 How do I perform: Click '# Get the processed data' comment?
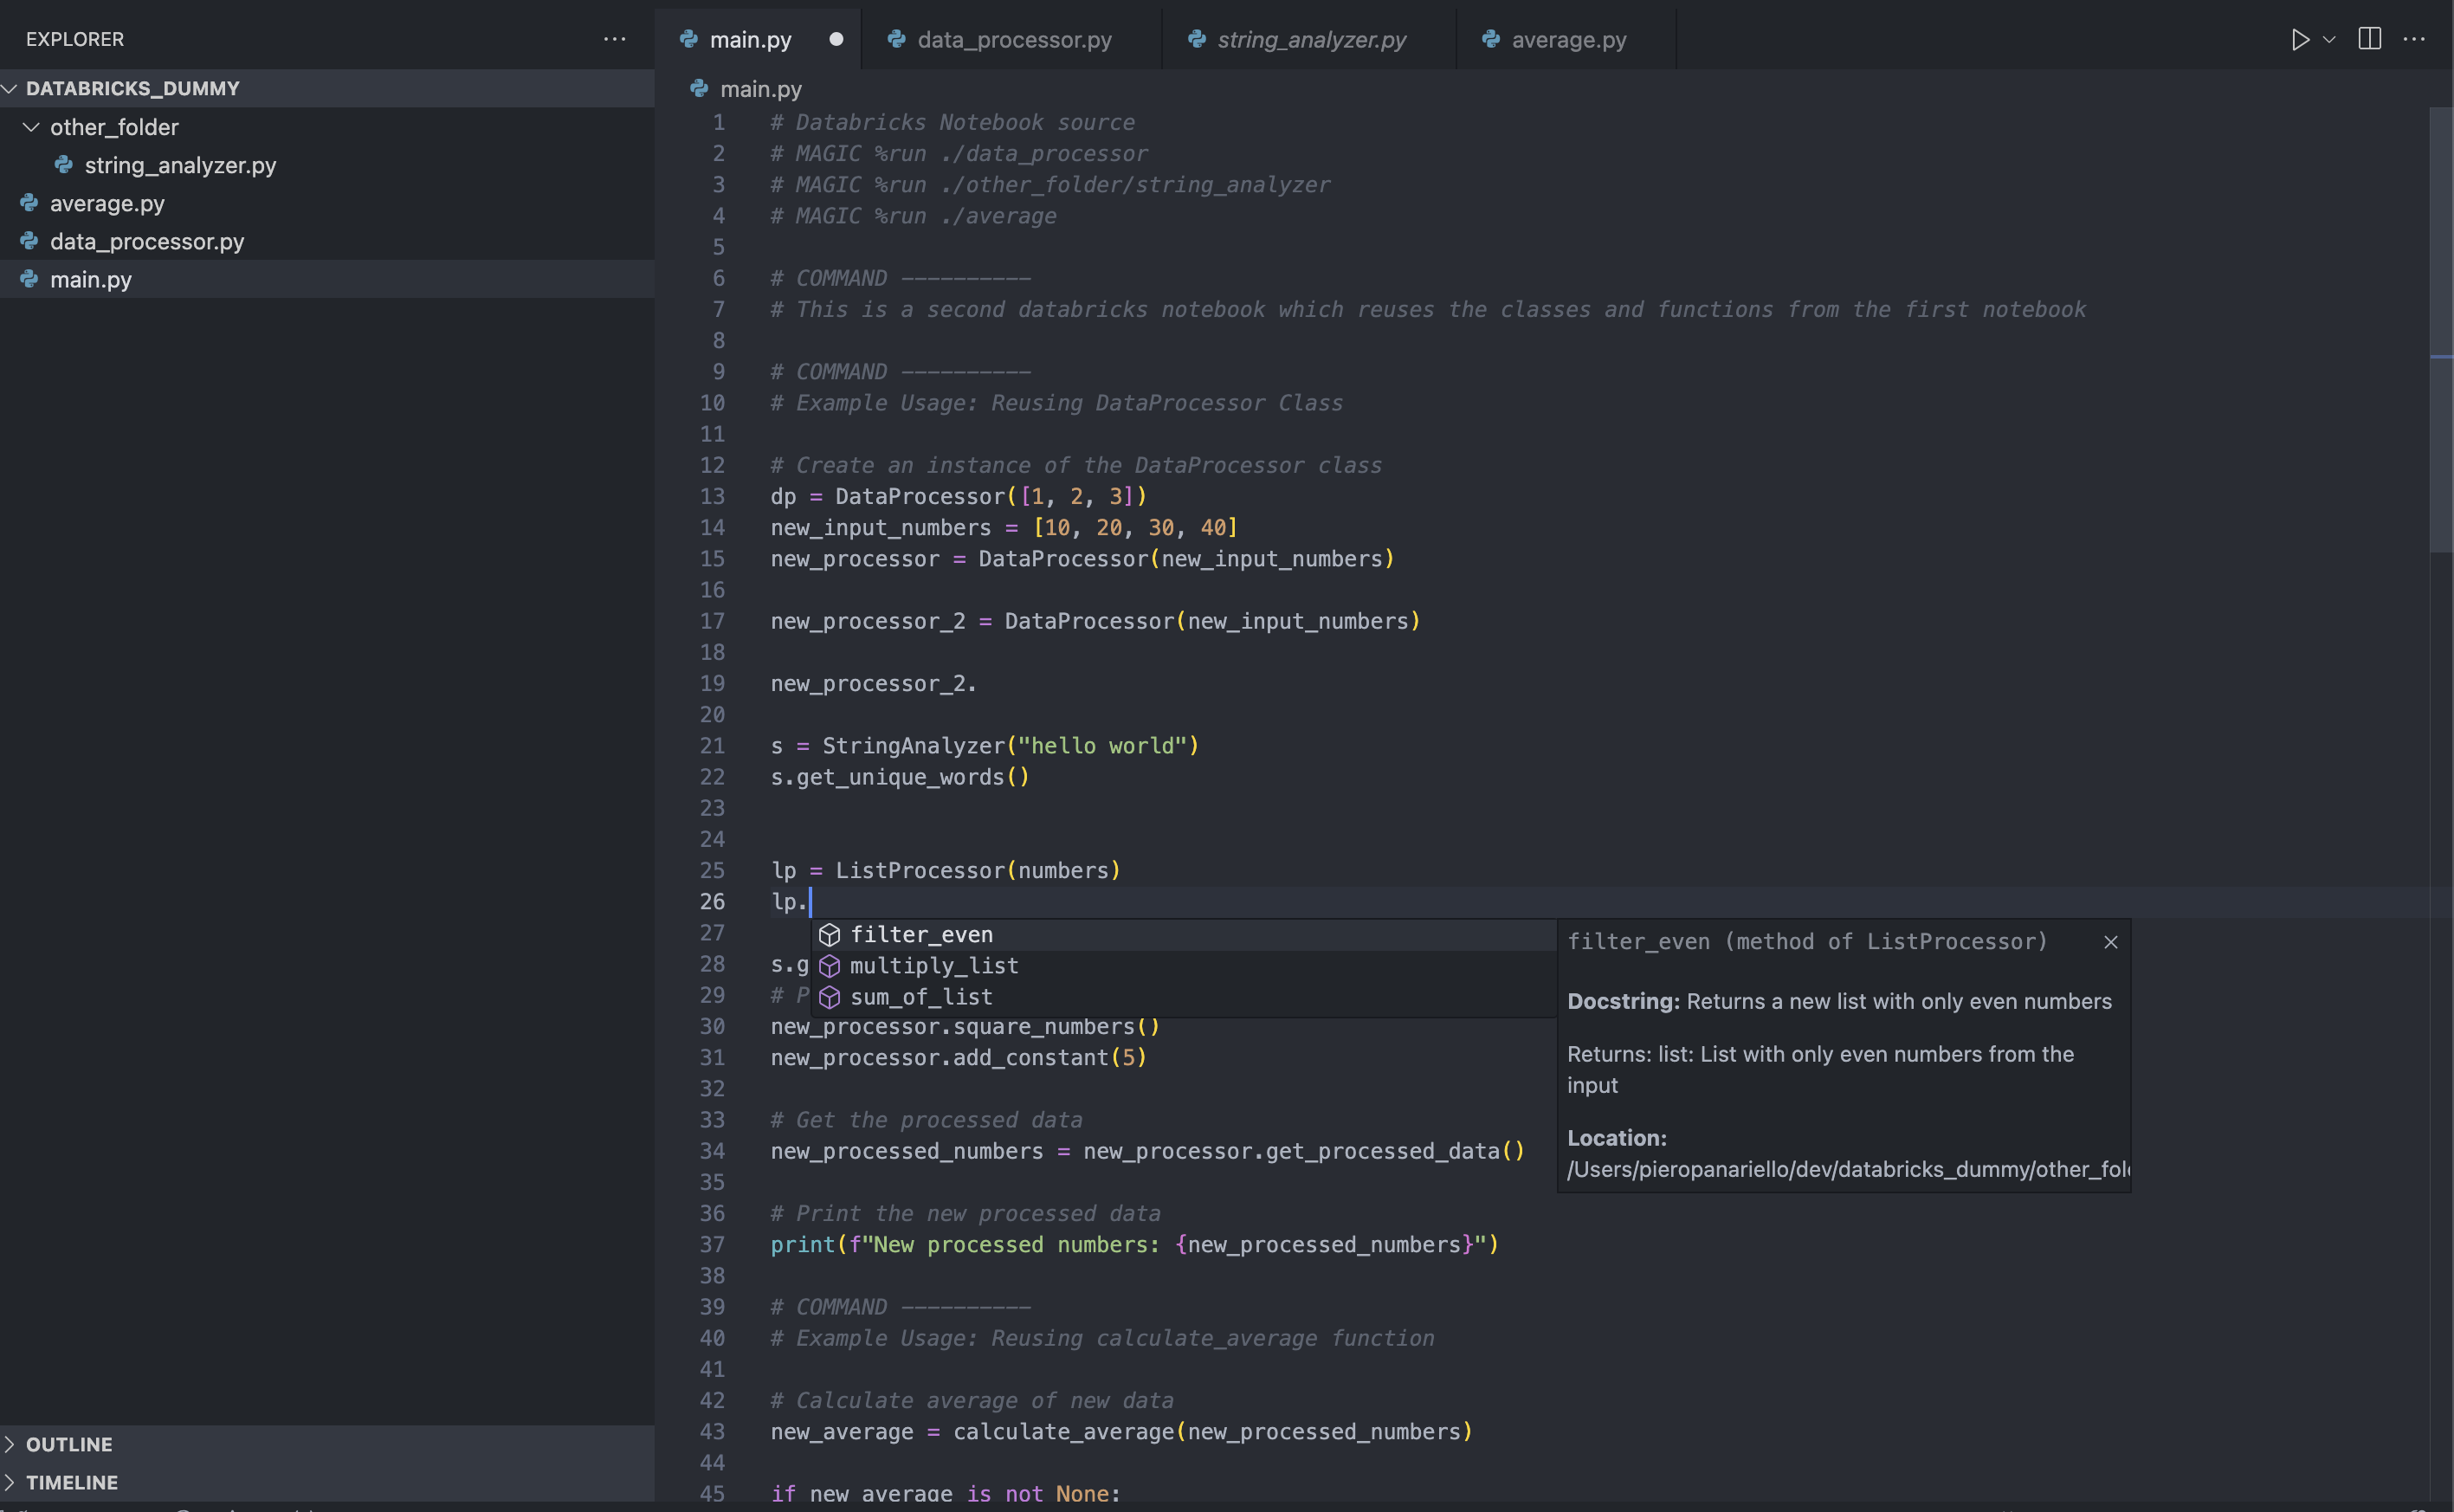(926, 1120)
